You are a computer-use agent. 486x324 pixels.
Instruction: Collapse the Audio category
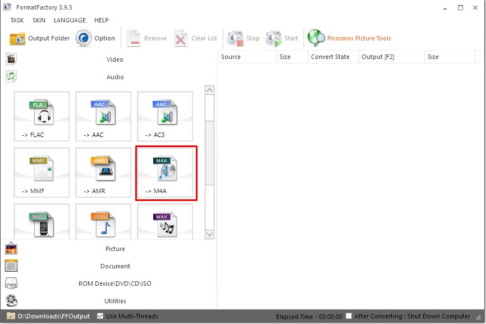click(x=115, y=77)
